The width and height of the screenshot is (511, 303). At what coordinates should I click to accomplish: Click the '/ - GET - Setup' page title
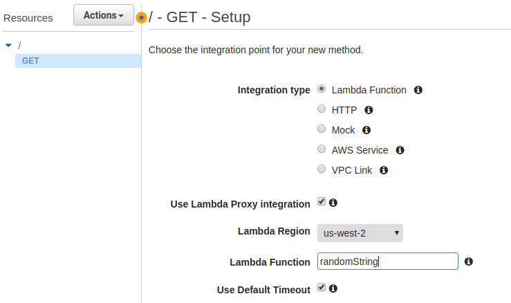pos(199,17)
